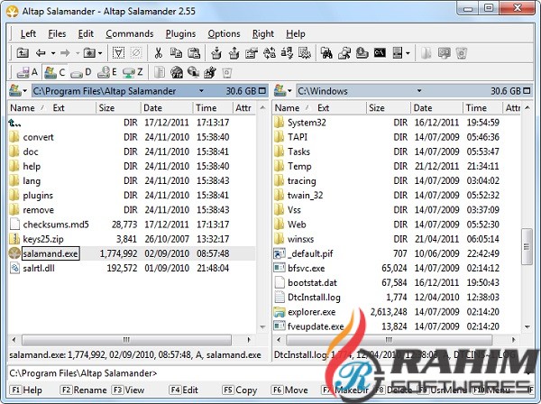The width and height of the screenshot is (541, 404).
Task: Open the Files menu
Action: click(x=57, y=33)
